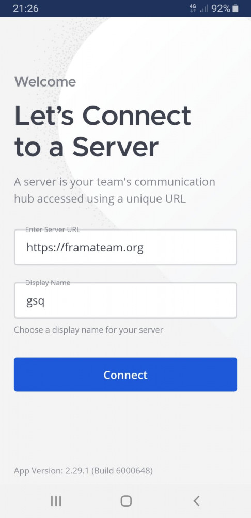Place cursor after gsq text
The width and height of the screenshot is (251, 518).
tap(45, 302)
